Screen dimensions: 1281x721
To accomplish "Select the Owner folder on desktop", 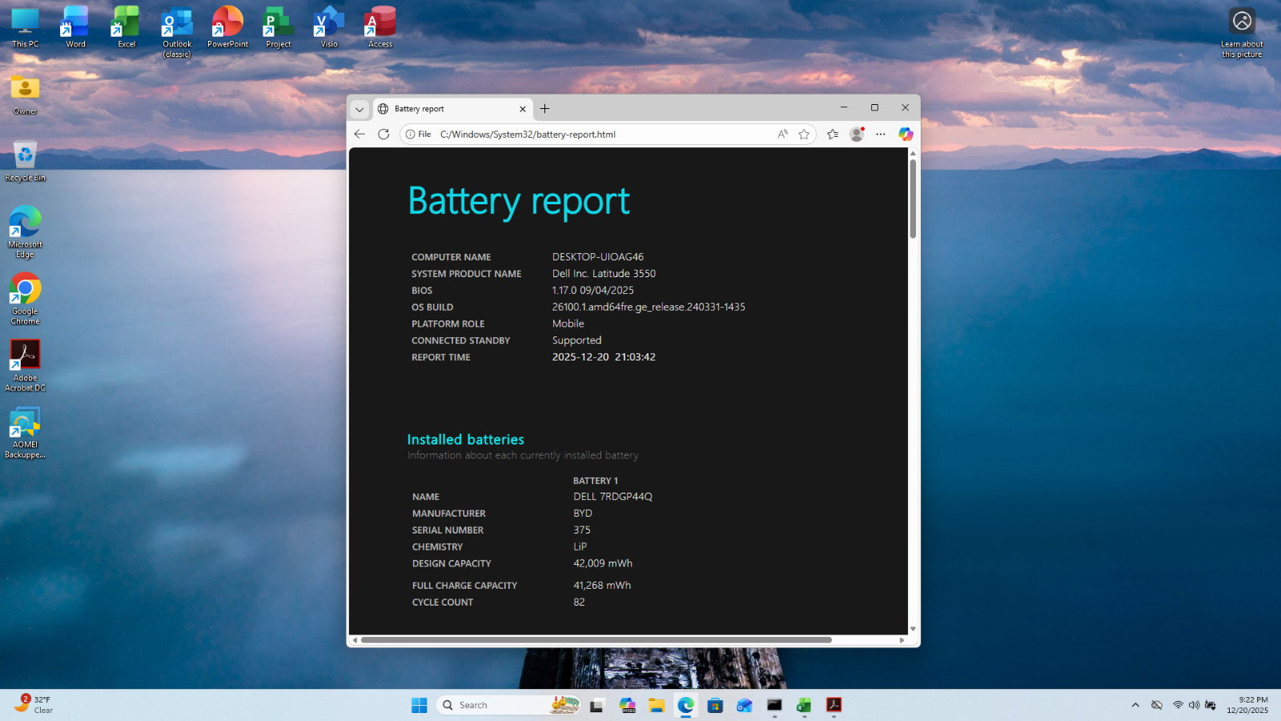I will click(25, 95).
